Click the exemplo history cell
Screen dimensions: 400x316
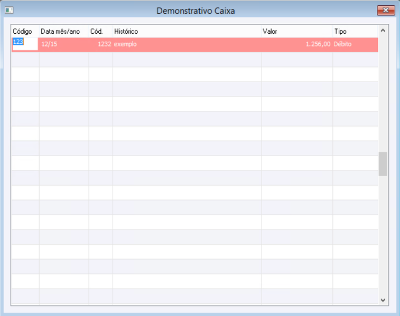tap(187, 44)
